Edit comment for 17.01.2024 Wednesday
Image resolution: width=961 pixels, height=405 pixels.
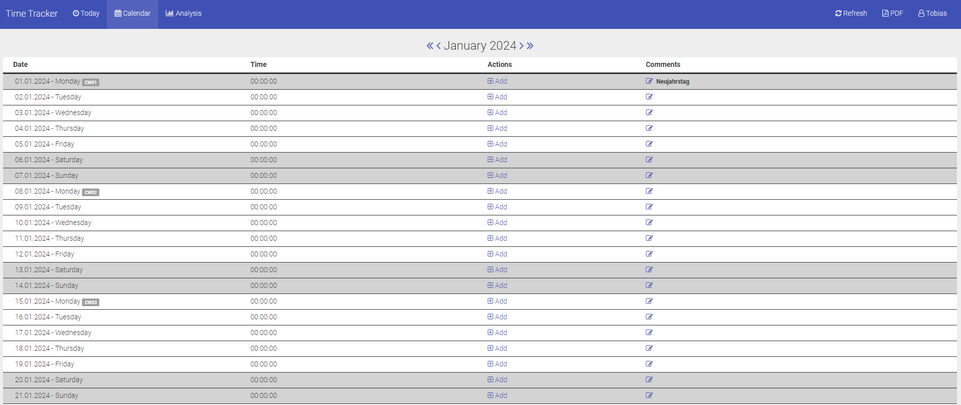pos(649,333)
